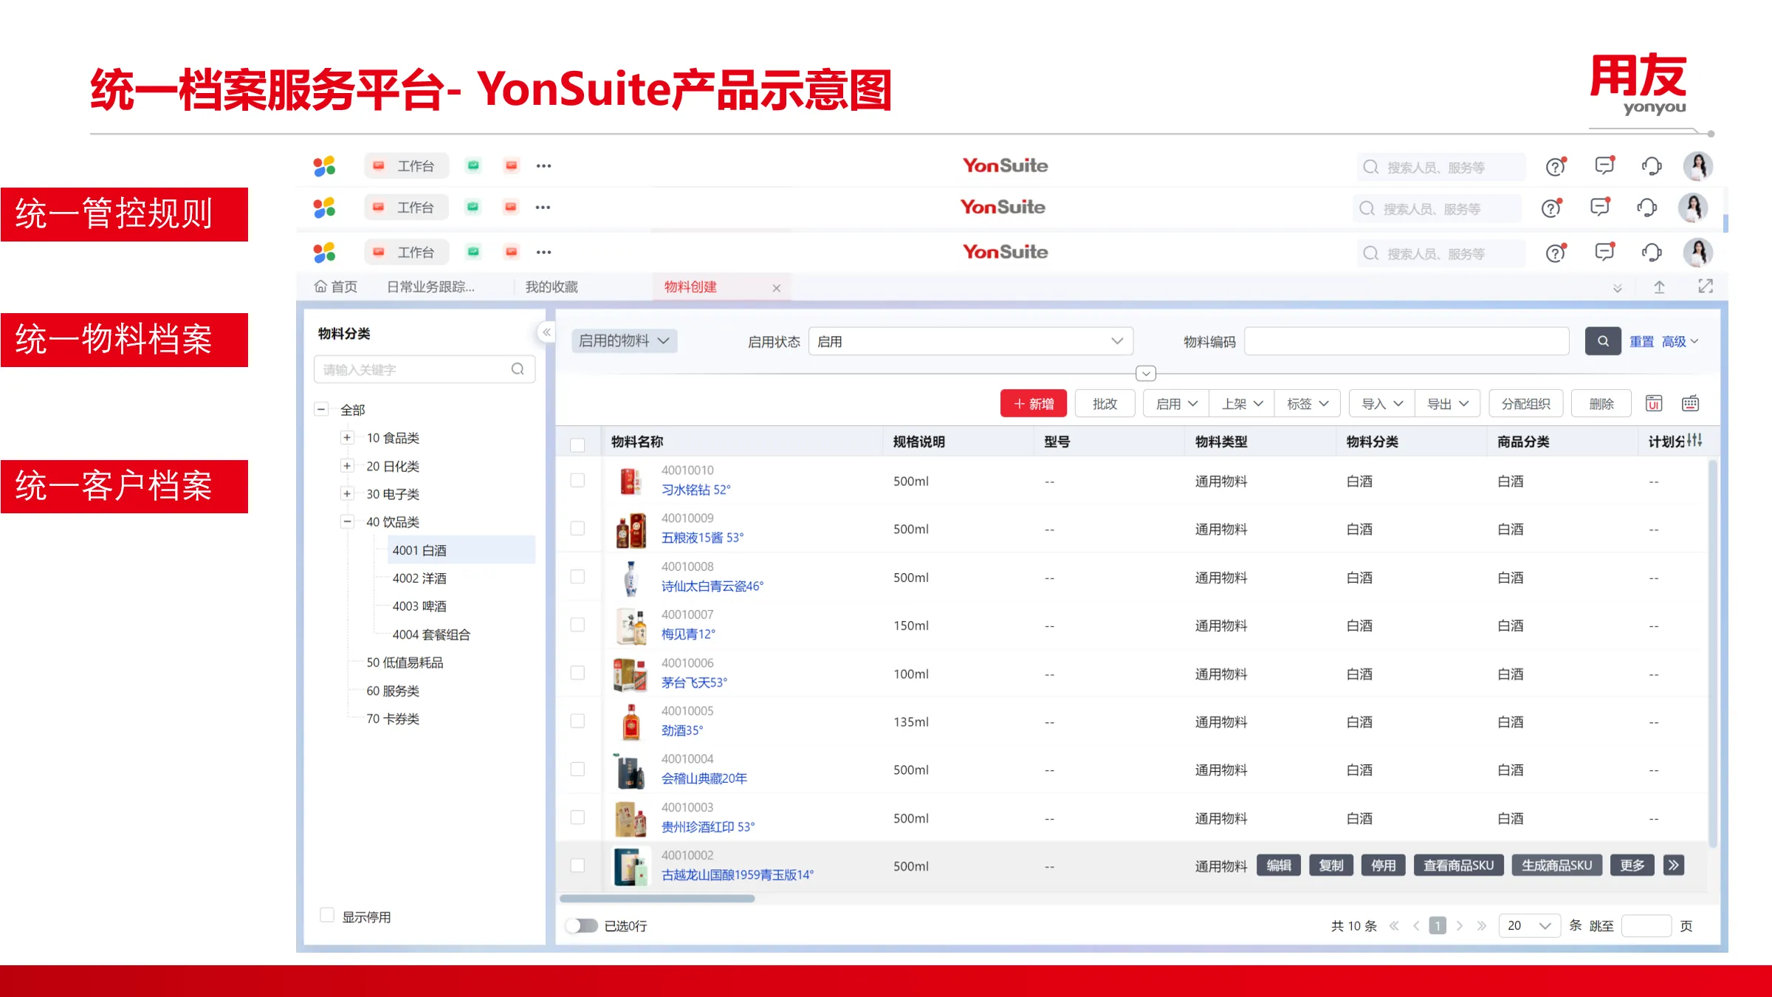This screenshot has height=997, width=1772.
Task: Check the row for 贵州珍酒红印 53°
Action: click(x=577, y=817)
